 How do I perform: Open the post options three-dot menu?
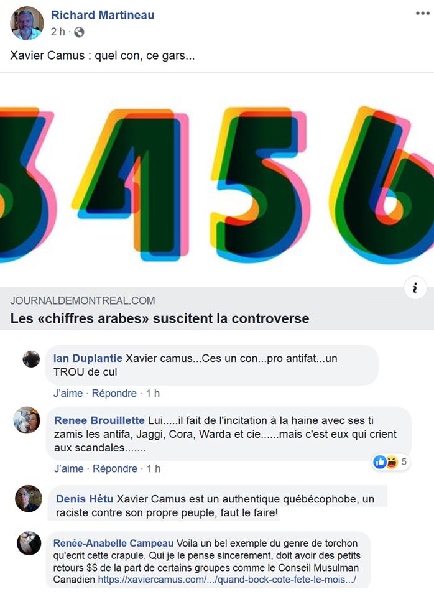(423, 13)
